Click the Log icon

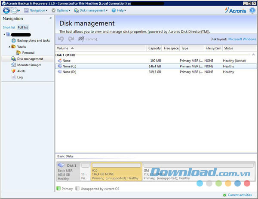coord(14,77)
